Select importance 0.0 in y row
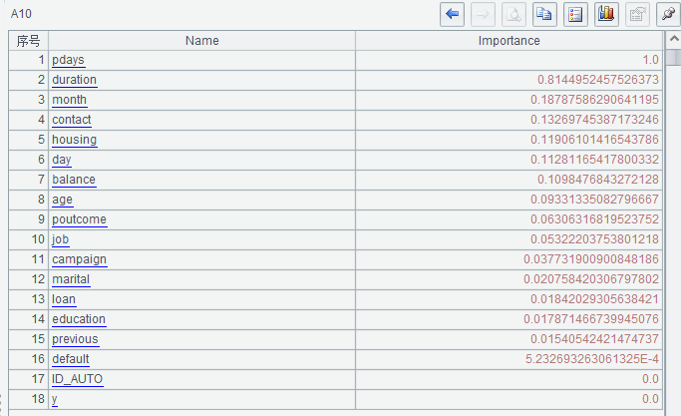Viewport: 681px width, 416px height. click(x=650, y=400)
